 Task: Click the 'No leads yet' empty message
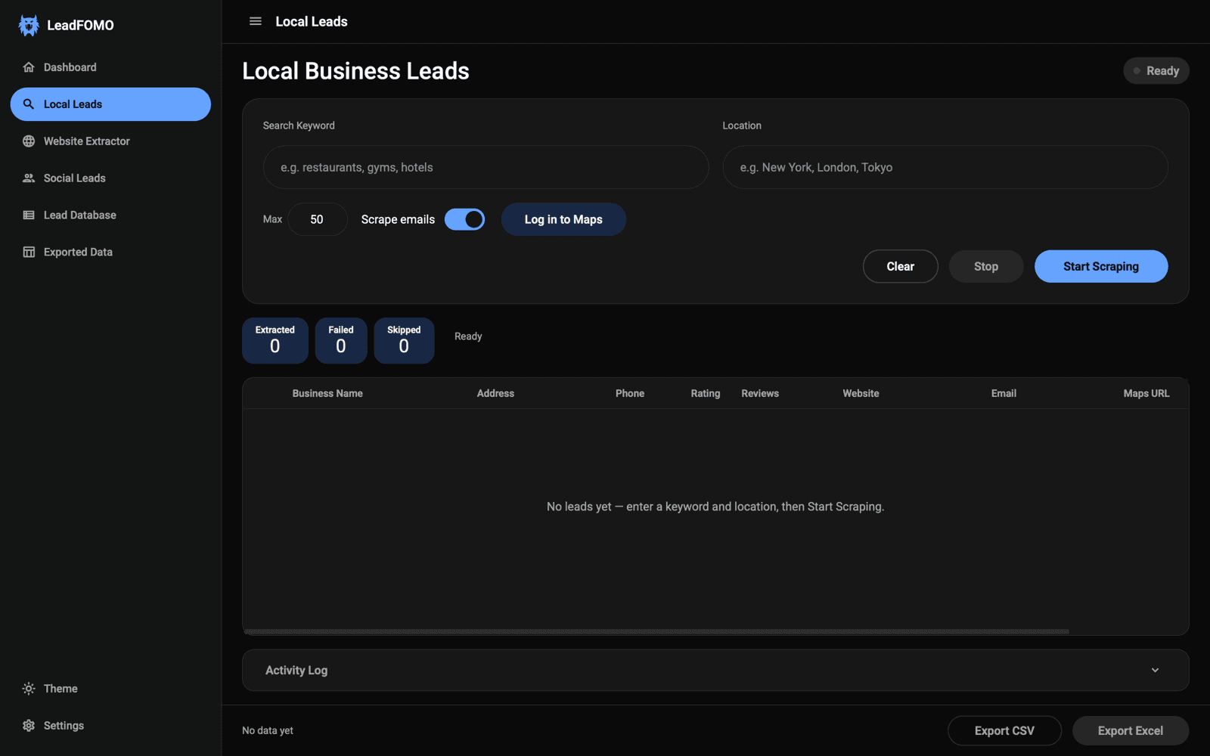coord(715,507)
